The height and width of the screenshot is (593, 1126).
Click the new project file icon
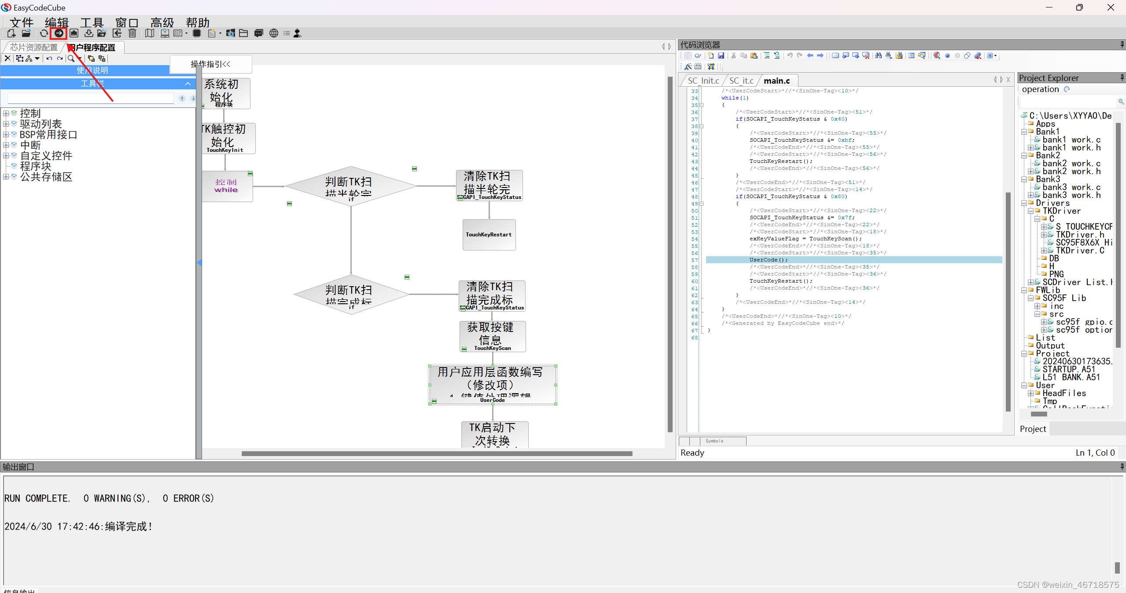[x=11, y=33]
